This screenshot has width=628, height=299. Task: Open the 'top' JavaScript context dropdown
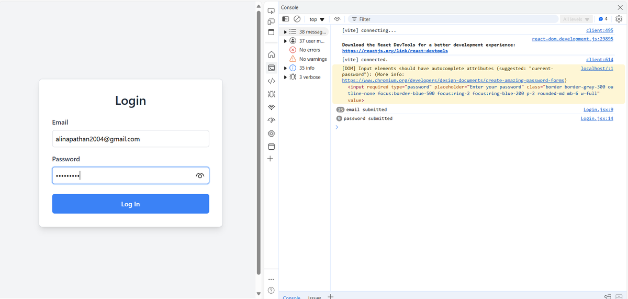(317, 19)
